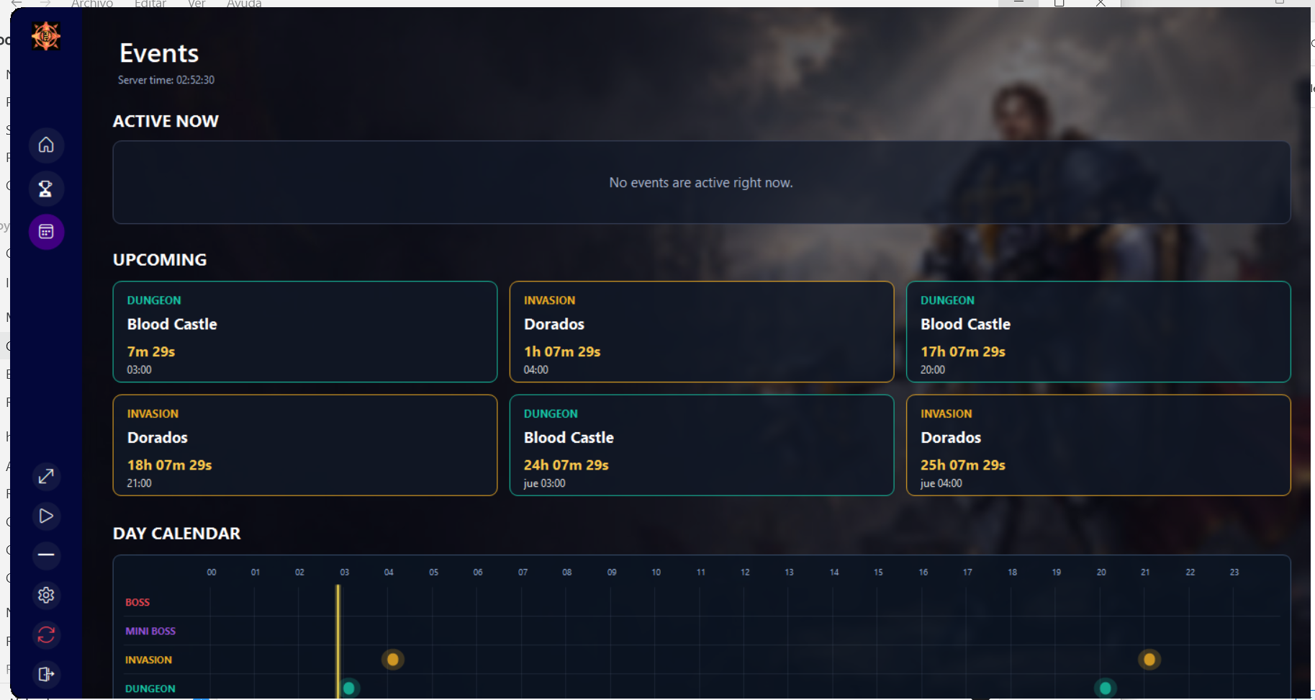Open the Ver menu in background window
The image size is (1315, 700).
point(196,4)
